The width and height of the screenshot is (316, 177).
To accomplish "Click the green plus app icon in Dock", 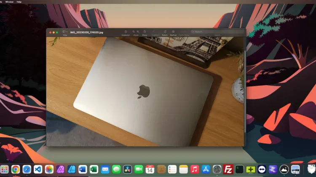I will click(251, 169).
